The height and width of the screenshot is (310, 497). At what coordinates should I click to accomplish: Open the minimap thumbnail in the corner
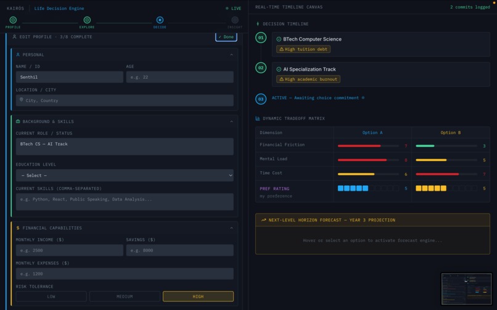click(466, 289)
